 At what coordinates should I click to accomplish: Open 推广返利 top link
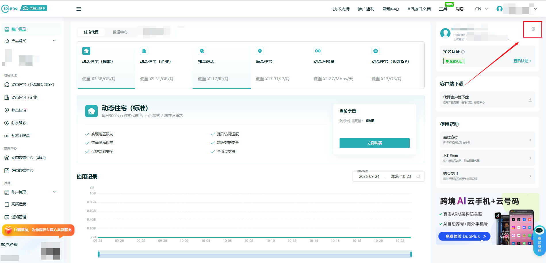click(x=366, y=9)
